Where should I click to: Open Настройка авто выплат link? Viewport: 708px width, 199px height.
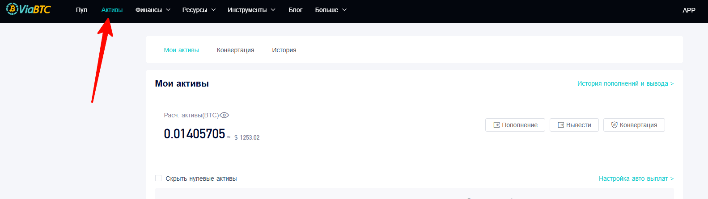(636, 178)
